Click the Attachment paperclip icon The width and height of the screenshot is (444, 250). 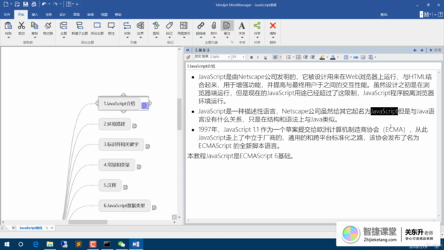(x=214, y=26)
